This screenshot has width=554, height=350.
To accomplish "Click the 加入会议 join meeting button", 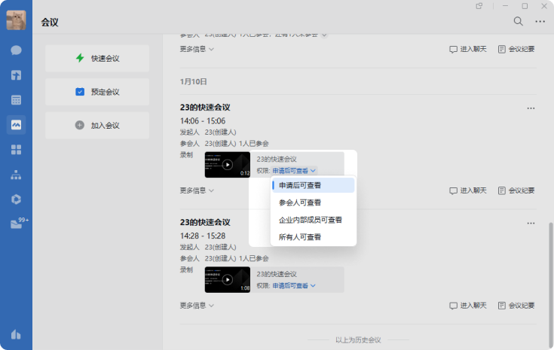I will pyautogui.click(x=97, y=126).
